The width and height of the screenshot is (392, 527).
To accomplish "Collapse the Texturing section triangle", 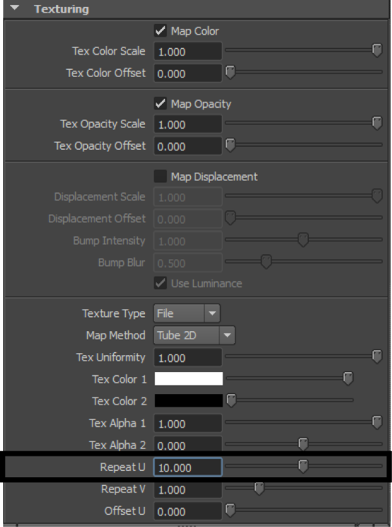I will point(14,8).
